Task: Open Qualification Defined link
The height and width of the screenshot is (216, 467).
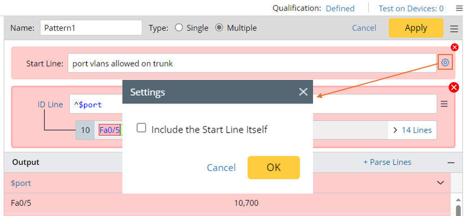Action: (x=340, y=8)
